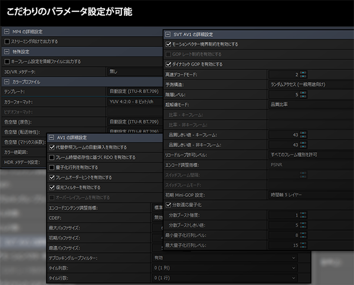Click the 分散ブーストしきい値 value field
The height and width of the screenshot is (285, 354).
pyautogui.click(x=284, y=225)
